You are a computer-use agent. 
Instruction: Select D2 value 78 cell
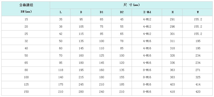point(122,41)
